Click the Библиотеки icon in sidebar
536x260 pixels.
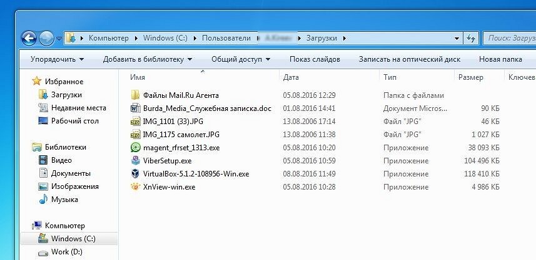pyautogui.click(x=36, y=147)
